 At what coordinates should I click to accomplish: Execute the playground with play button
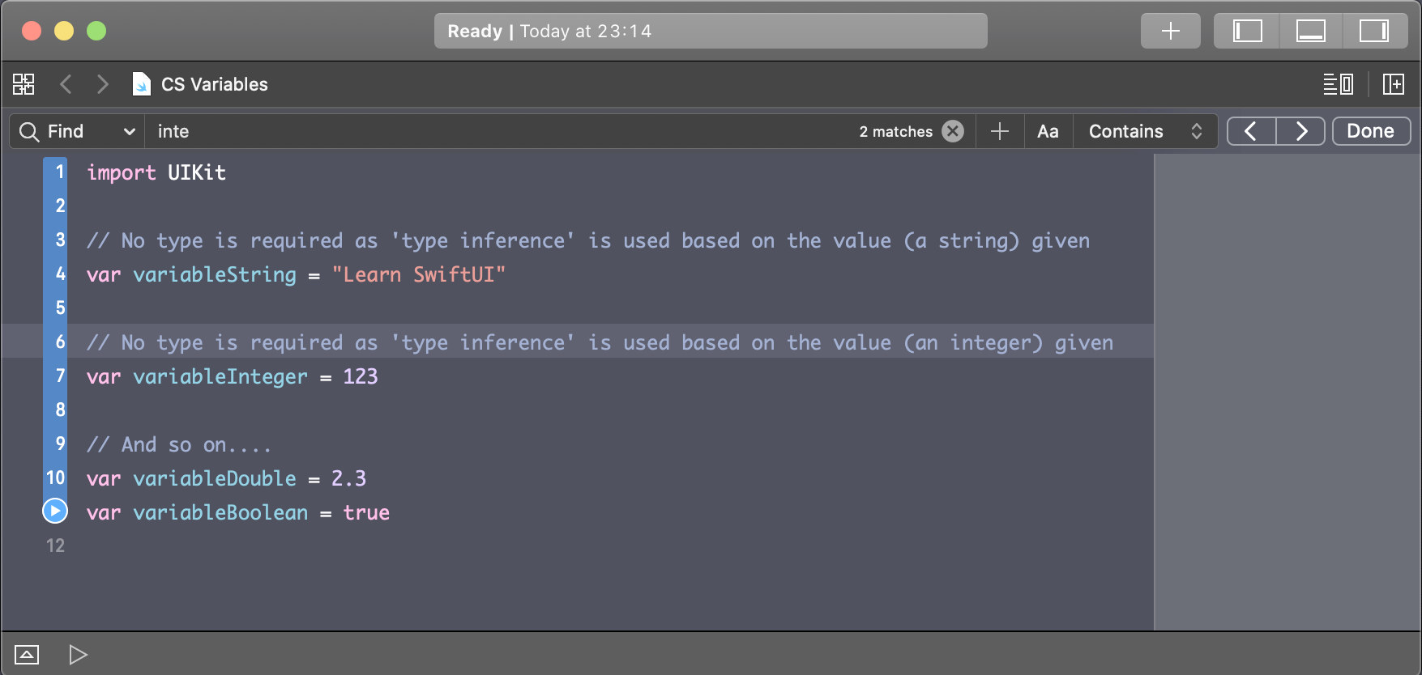point(78,654)
